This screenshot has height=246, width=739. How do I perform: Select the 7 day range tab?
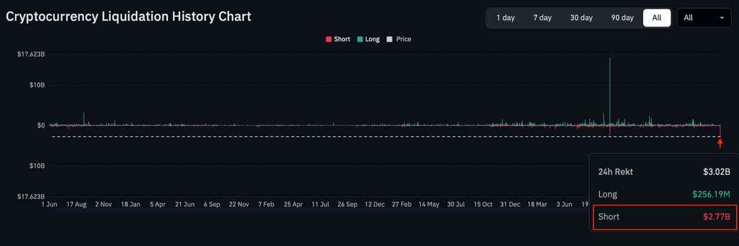click(x=542, y=18)
